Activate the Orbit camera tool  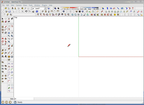[9, 33]
